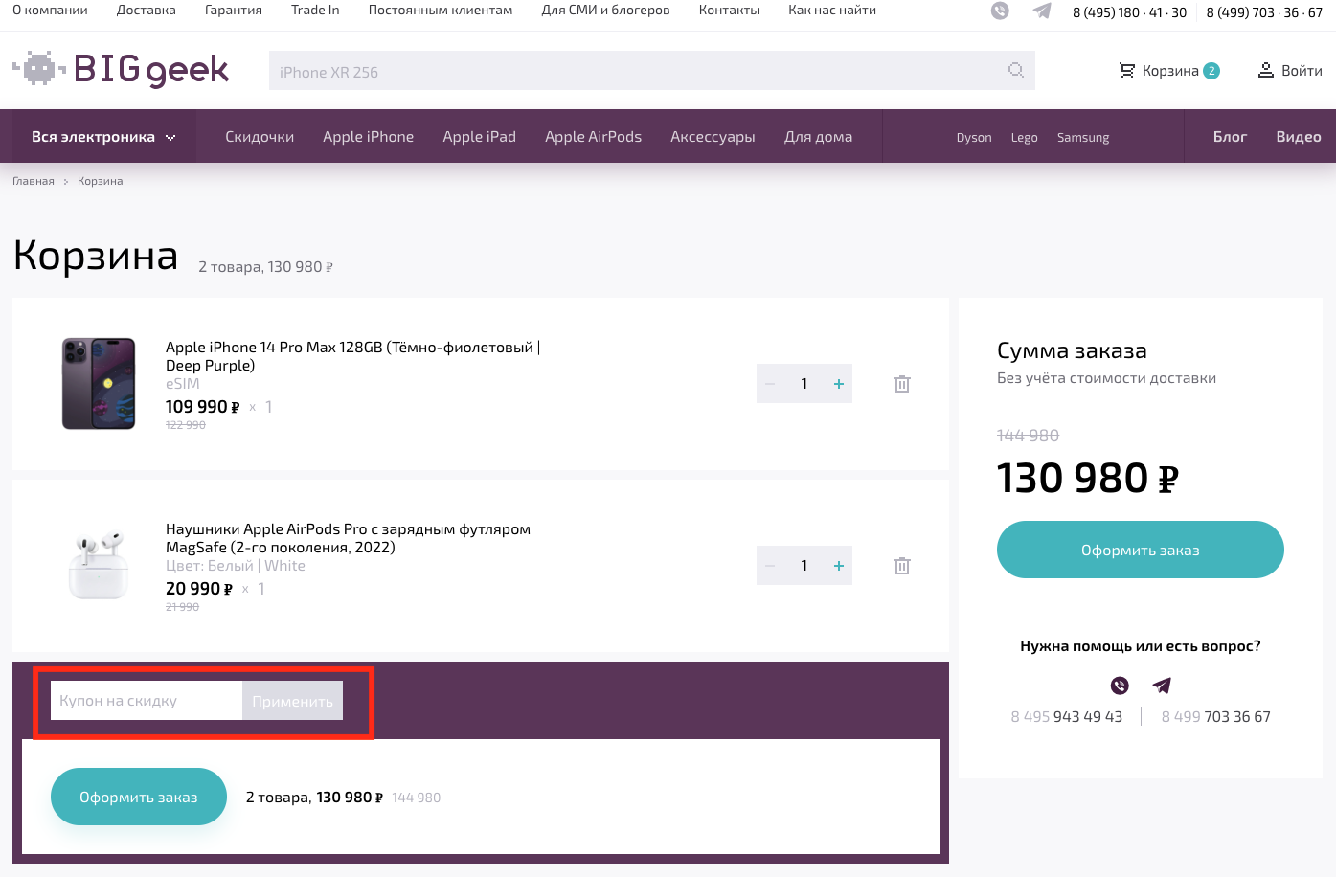Open Apple AirPods category
Screen dimensions: 1336x877
coord(594,137)
